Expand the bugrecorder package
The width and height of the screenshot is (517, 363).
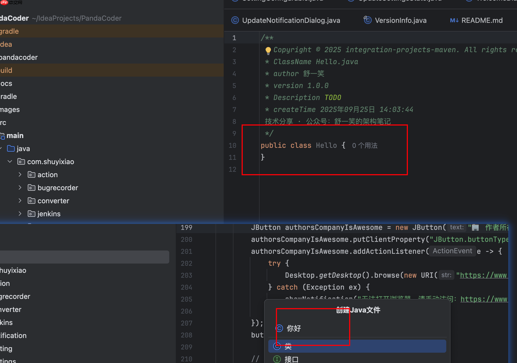pos(20,187)
